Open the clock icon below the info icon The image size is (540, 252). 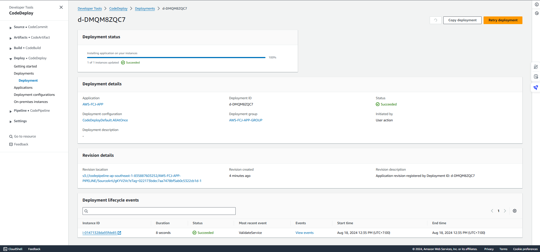(x=537, y=13)
